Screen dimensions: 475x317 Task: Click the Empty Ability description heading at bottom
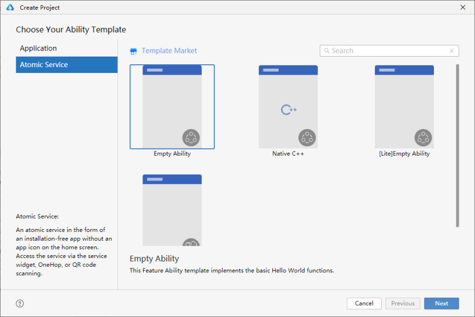click(x=154, y=259)
